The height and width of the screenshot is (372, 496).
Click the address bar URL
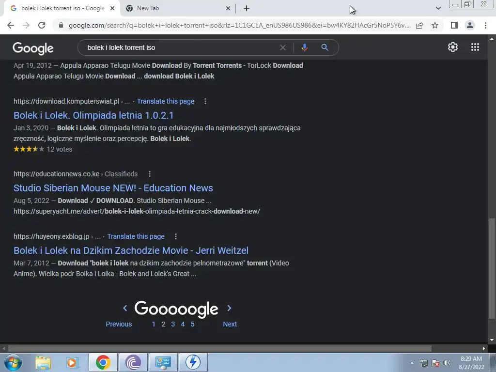click(239, 25)
